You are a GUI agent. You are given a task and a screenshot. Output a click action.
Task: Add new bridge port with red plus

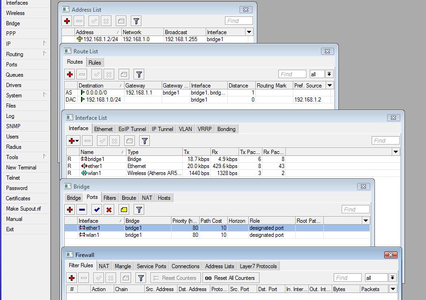point(70,210)
